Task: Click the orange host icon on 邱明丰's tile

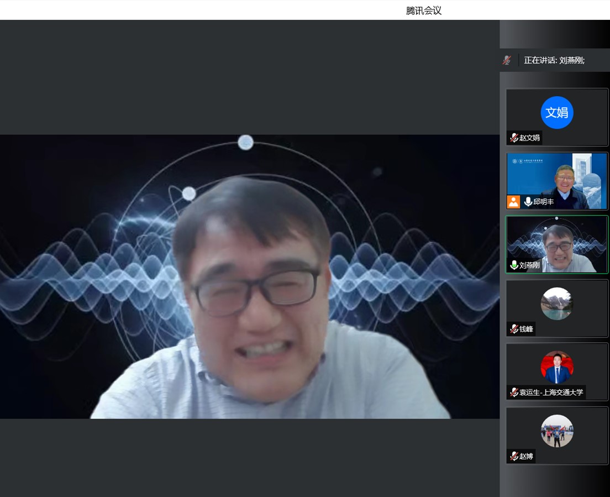Action: 513,202
